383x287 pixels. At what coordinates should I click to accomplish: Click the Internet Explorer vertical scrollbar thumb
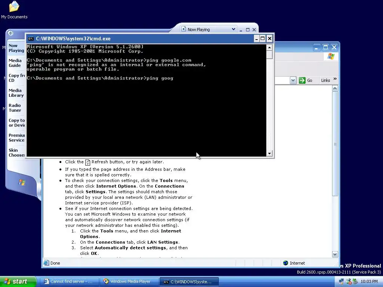(335, 144)
